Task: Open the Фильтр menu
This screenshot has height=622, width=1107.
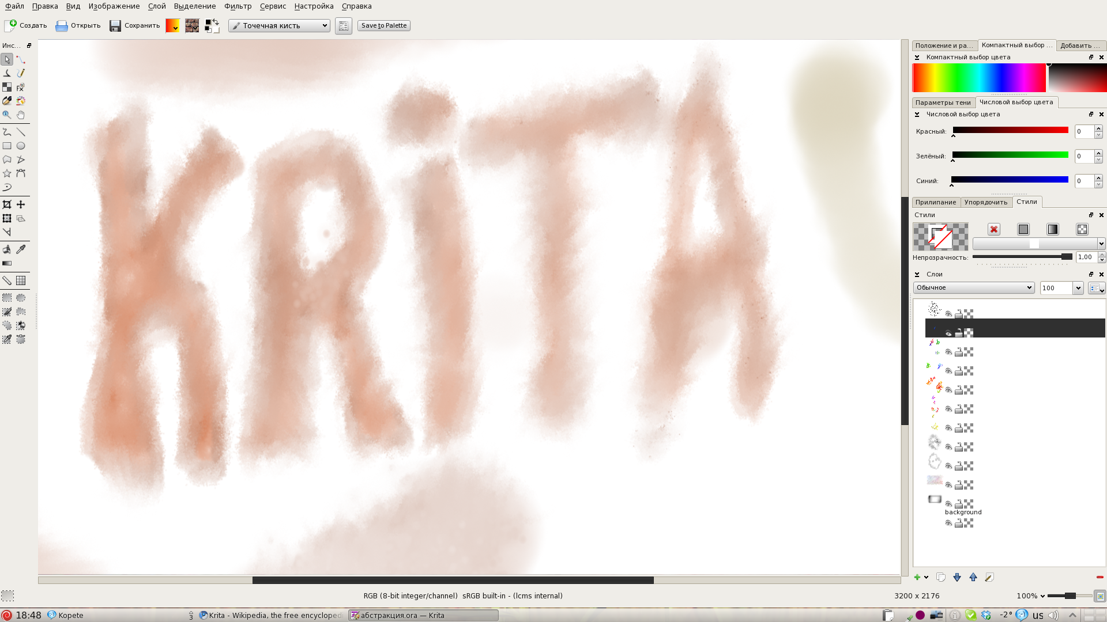Action: click(238, 6)
